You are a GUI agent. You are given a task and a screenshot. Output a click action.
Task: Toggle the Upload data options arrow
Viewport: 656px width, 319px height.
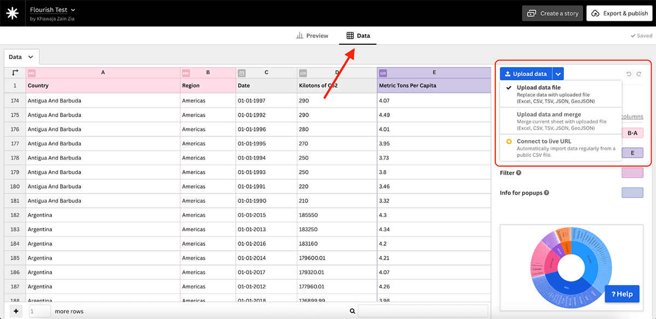click(x=558, y=74)
